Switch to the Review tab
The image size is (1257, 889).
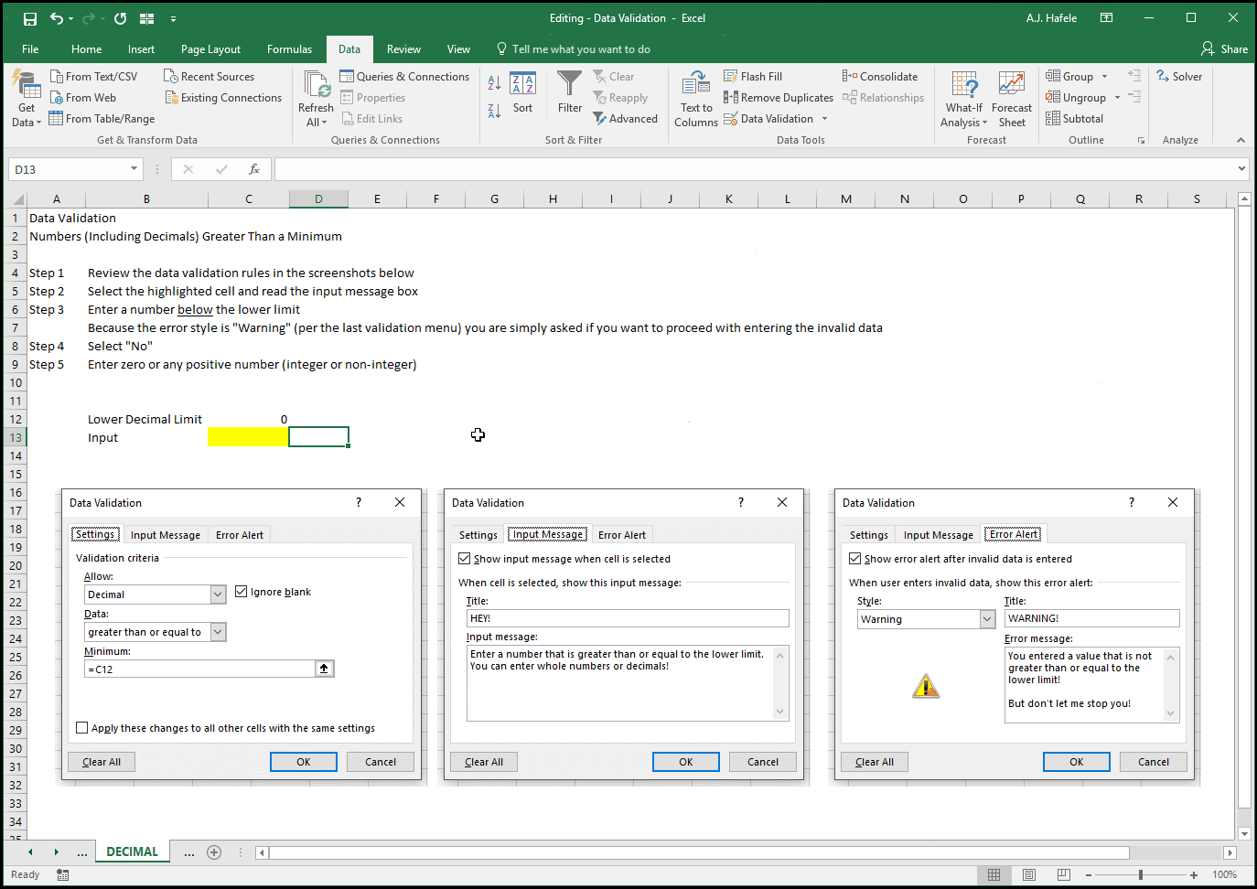[x=403, y=49]
